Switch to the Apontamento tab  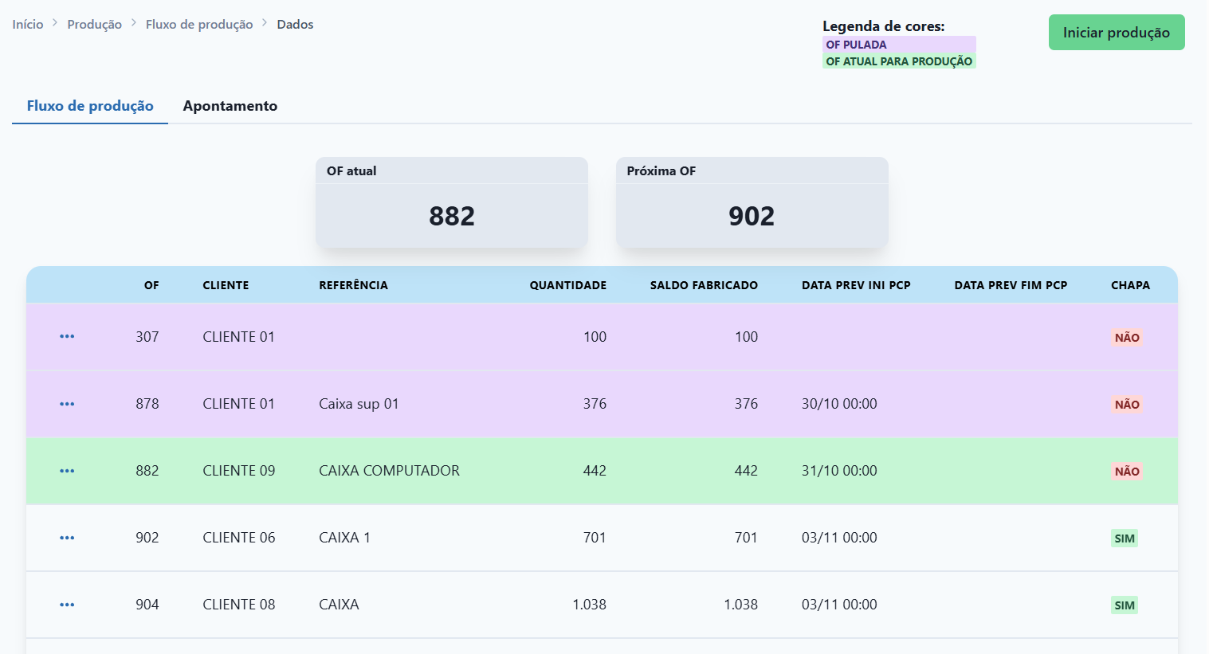pyautogui.click(x=230, y=106)
